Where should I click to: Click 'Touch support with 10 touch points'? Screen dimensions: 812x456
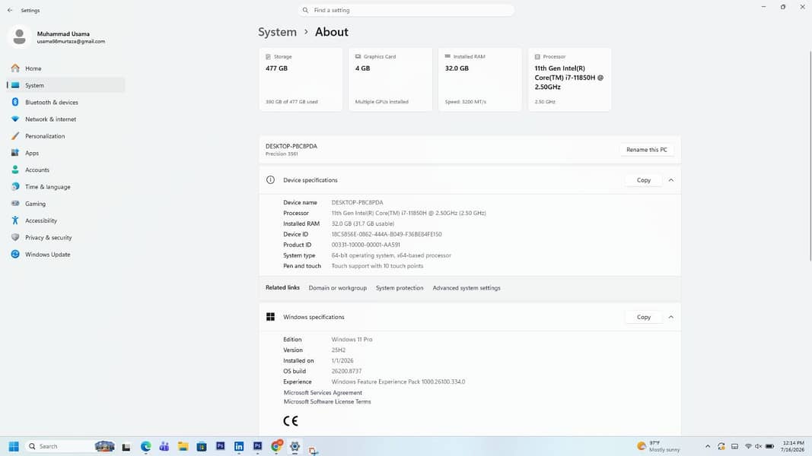377,266
